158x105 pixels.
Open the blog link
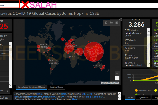[88, 97]
